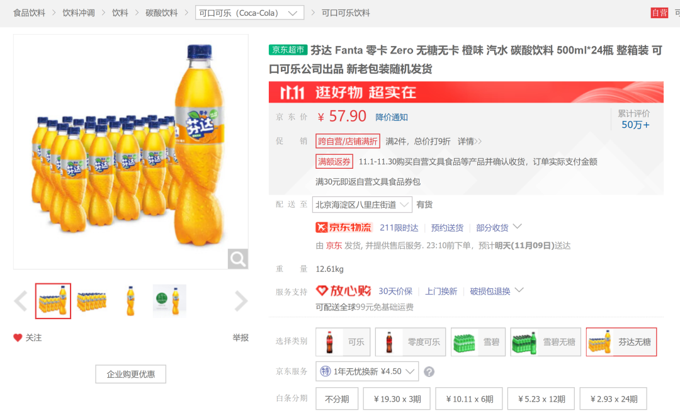Open the 可口可乐 (Coca-Cola) brand dropdown

coord(249,13)
